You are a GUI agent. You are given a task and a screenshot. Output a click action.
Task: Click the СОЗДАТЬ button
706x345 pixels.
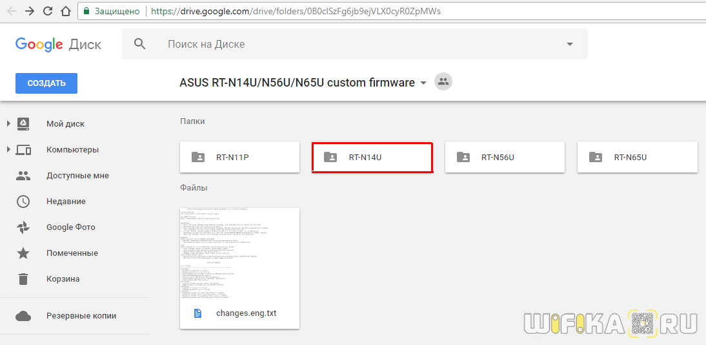click(46, 83)
